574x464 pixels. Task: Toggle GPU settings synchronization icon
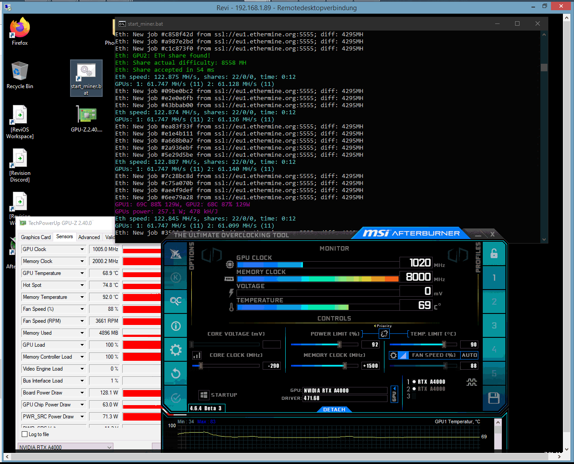pos(472,382)
